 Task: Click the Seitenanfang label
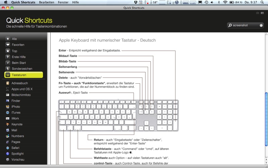[x=68, y=67]
